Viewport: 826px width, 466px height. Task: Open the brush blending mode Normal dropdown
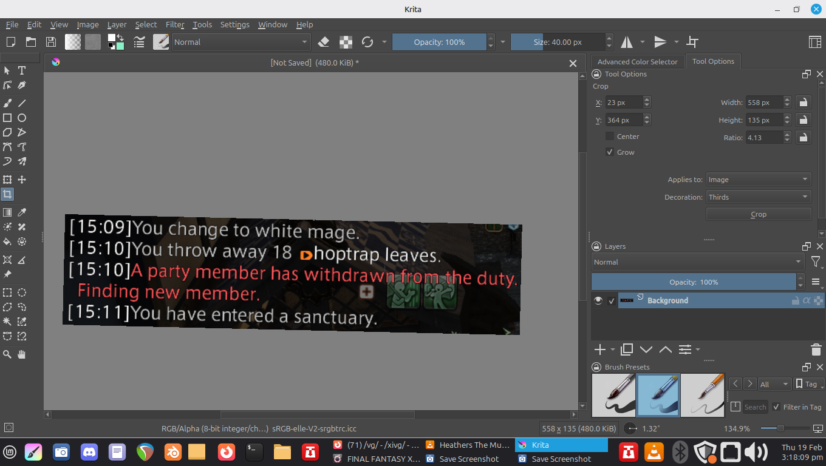click(x=241, y=42)
